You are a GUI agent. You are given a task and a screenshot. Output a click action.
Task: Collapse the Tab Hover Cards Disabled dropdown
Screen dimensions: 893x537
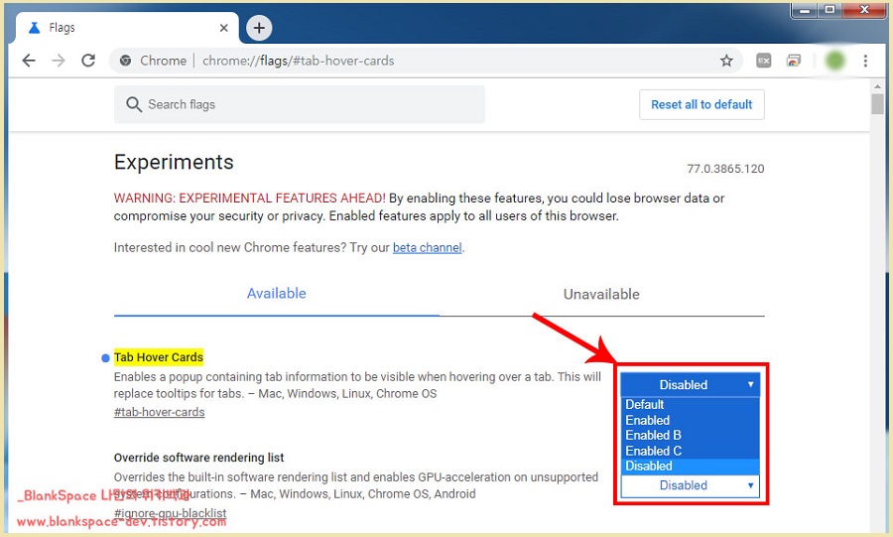[690, 385]
